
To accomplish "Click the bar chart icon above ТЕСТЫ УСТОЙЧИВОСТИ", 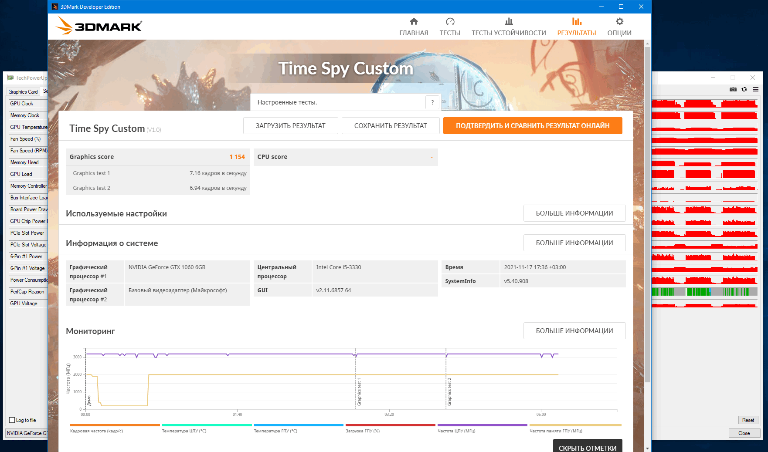I will pos(509,21).
